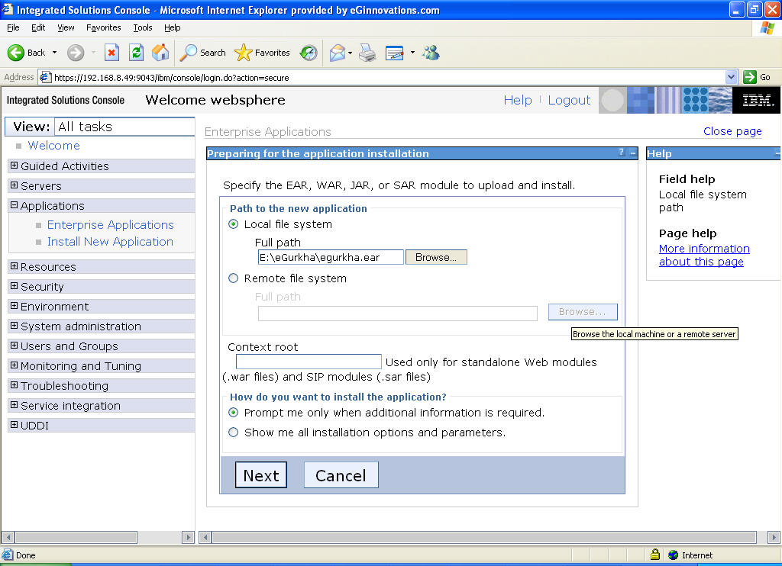Viewport: 782px width, 566px height.
Task: Open the Help menu in menu bar
Action: point(172,27)
